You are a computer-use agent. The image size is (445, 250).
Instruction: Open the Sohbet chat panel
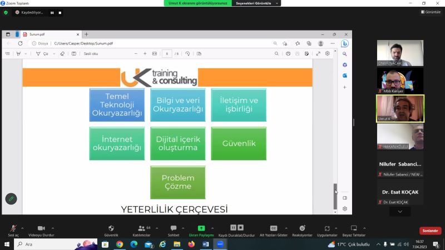click(x=173, y=230)
